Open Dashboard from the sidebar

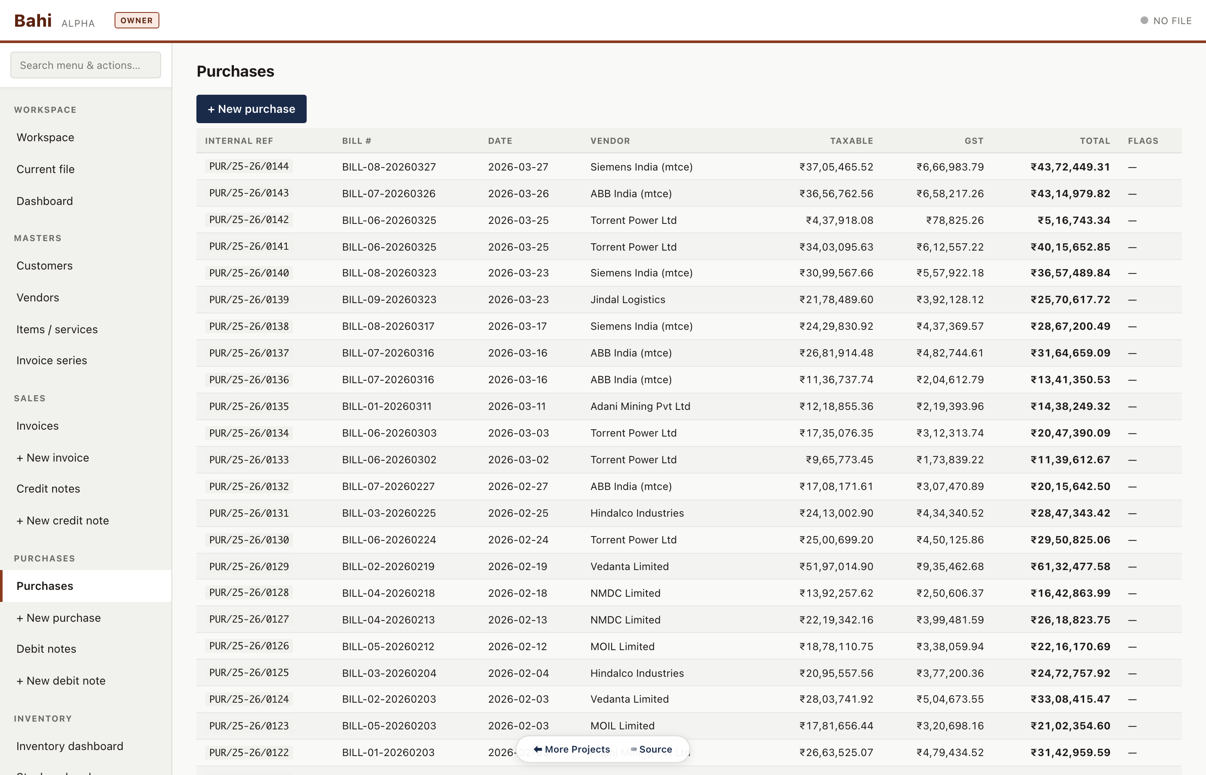44,201
